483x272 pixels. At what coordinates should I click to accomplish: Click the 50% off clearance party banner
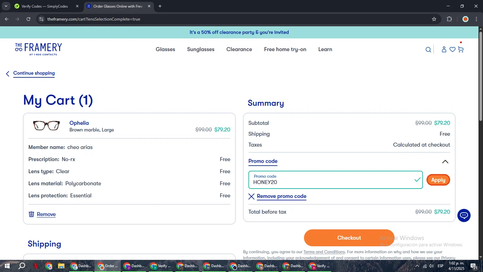(239, 32)
